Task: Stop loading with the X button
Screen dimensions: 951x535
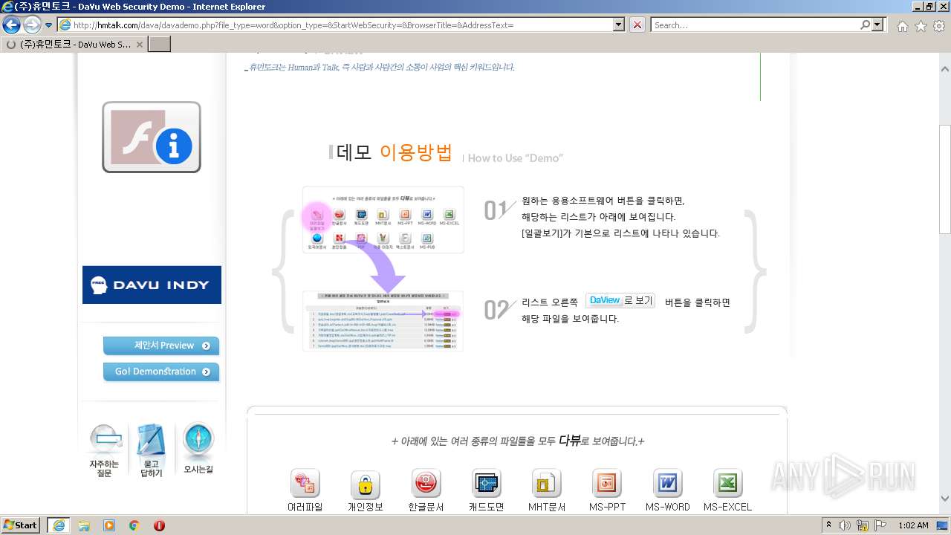Action: [637, 25]
